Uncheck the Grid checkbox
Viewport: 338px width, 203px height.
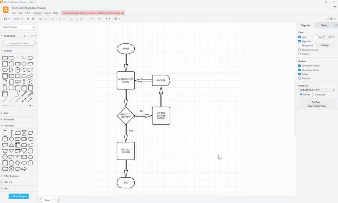pos(299,37)
